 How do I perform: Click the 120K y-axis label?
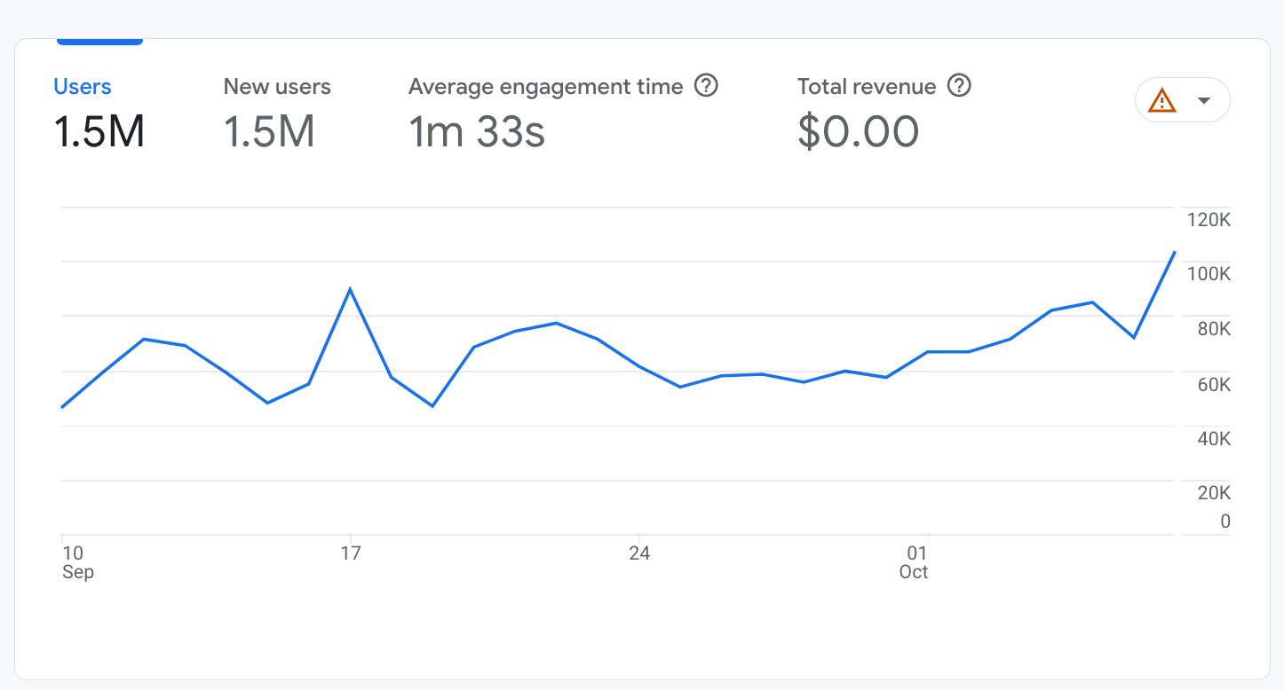1209,221
